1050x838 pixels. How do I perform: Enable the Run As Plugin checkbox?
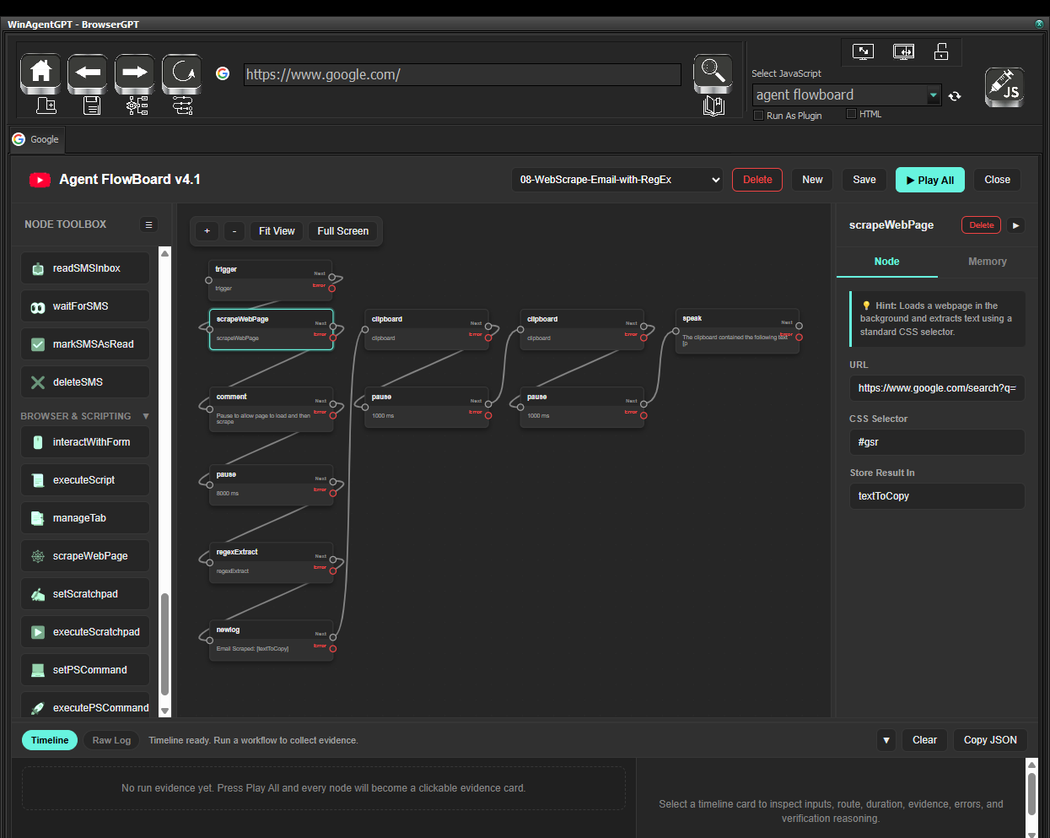coord(758,116)
